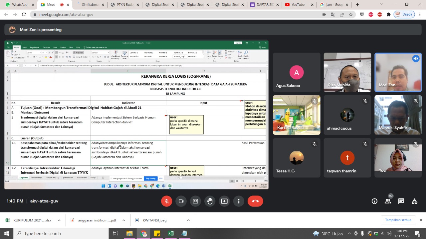The width and height of the screenshot is (426, 239).
Task: Open the chat with everyone panel
Action: point(401,201)
